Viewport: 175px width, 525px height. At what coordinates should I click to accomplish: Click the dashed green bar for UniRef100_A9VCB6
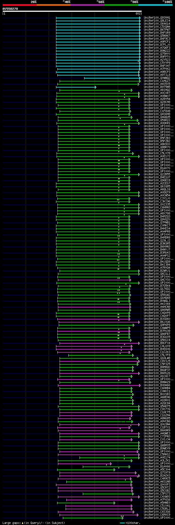coord(95,421)
